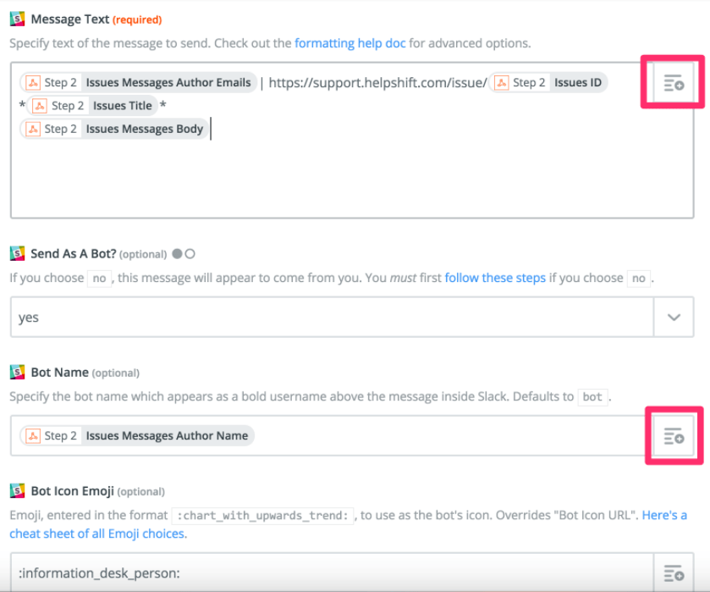Click Slack icon beside Bot Icon Emoji label

tap(17, 490)
